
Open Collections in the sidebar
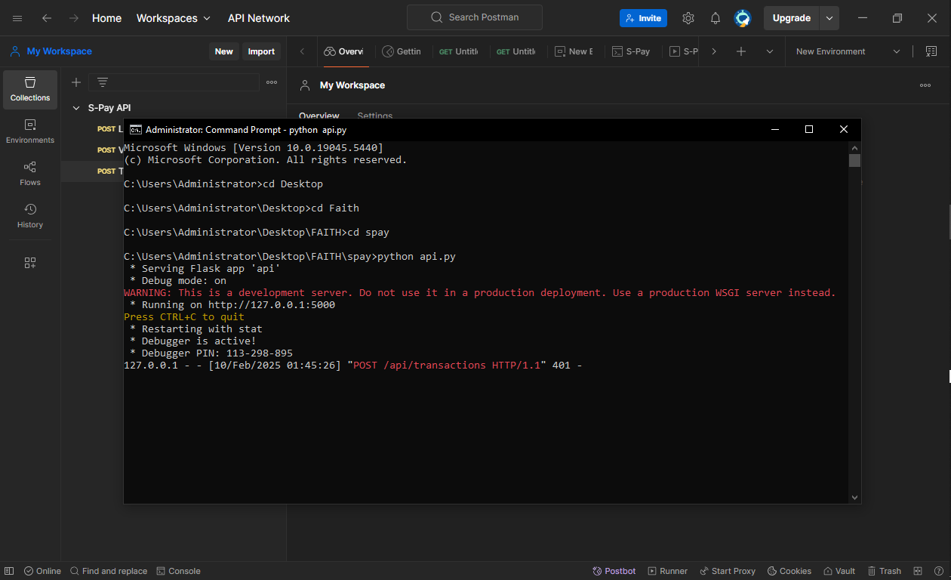(30, 90)
